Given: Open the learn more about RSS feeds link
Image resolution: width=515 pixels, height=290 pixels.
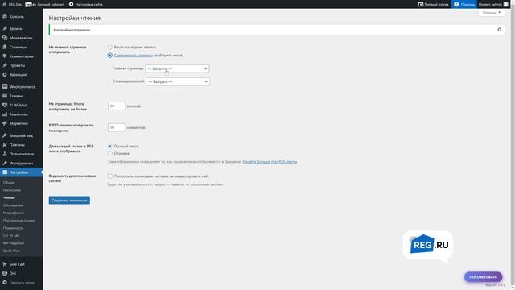Looking at the screenshot, I should click(270, 162).
